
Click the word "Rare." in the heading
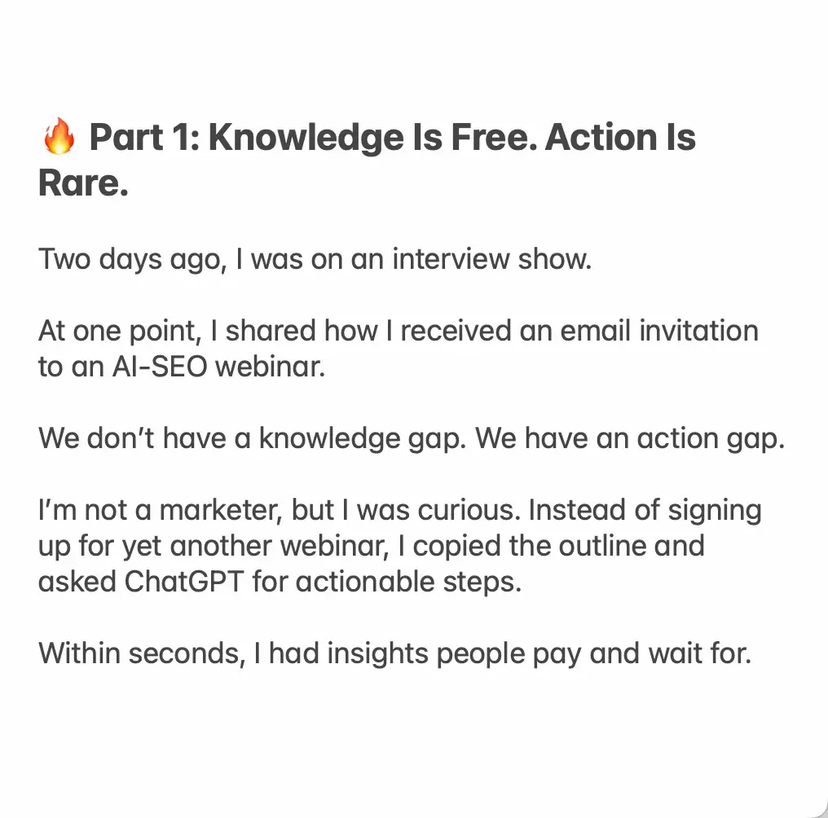[83, 183]
